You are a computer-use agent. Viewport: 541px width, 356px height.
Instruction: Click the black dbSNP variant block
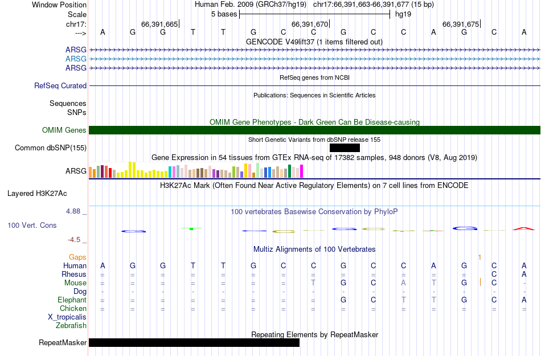click(345, 148)
